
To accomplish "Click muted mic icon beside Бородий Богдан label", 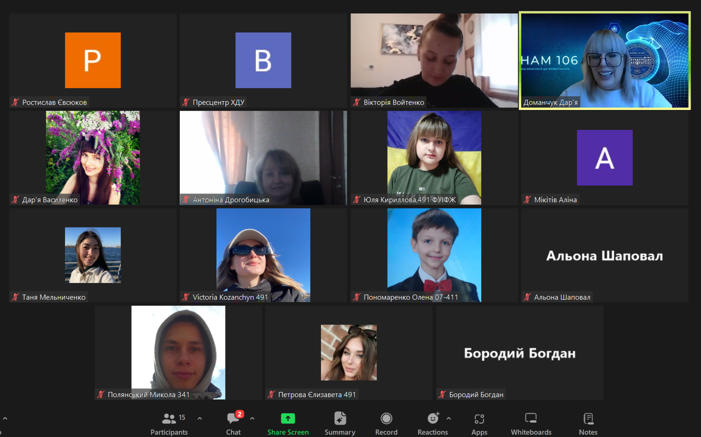I will (x=442, y=394).
